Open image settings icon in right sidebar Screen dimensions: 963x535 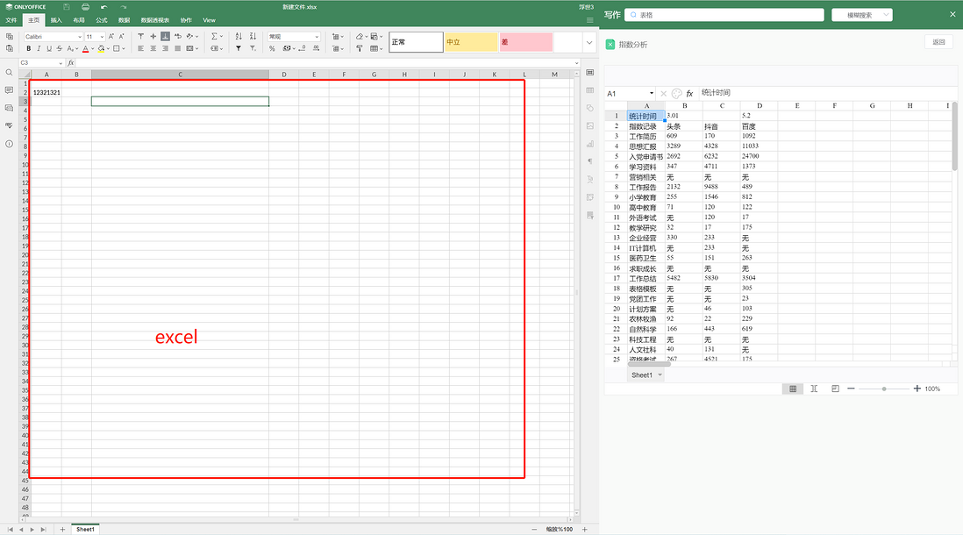pyautogui.click(x=590, y=126)
